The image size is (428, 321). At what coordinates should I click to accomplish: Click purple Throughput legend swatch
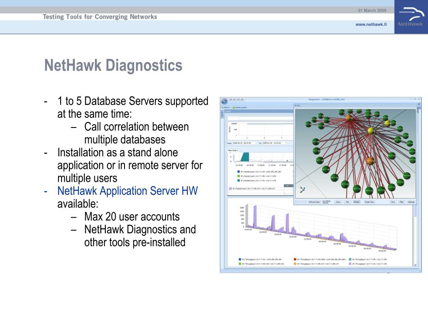pos(350,264)
